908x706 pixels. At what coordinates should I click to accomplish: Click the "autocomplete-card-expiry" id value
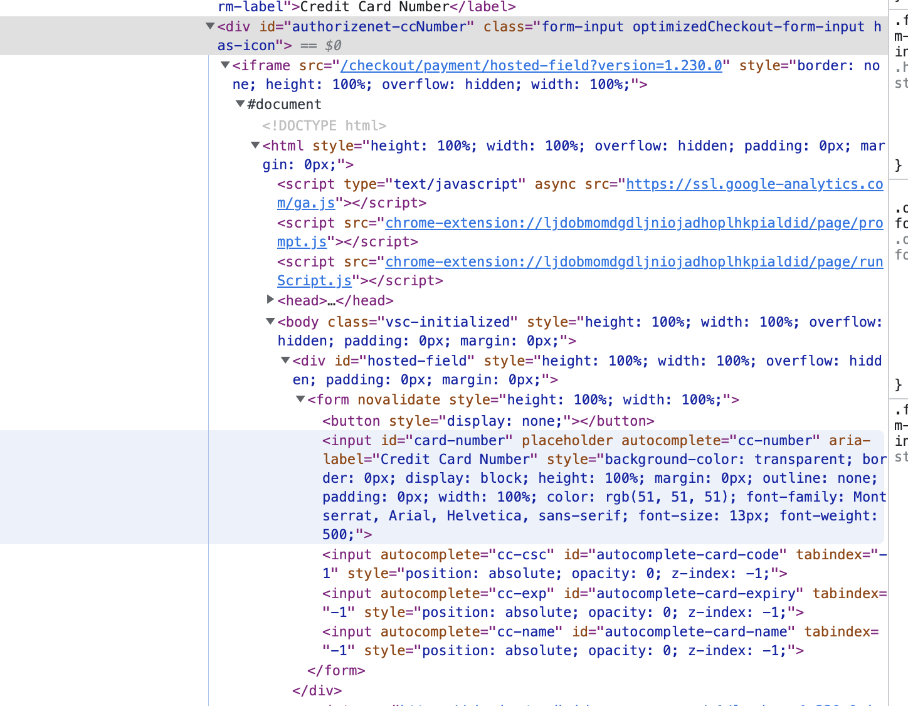click(x=696, y=593)
